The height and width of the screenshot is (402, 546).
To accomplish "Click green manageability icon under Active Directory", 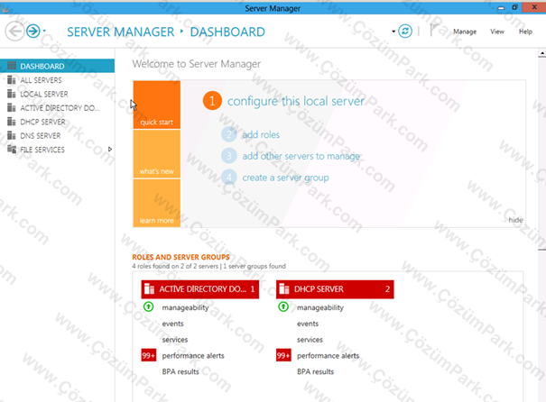I will click(x=149, y=306).
